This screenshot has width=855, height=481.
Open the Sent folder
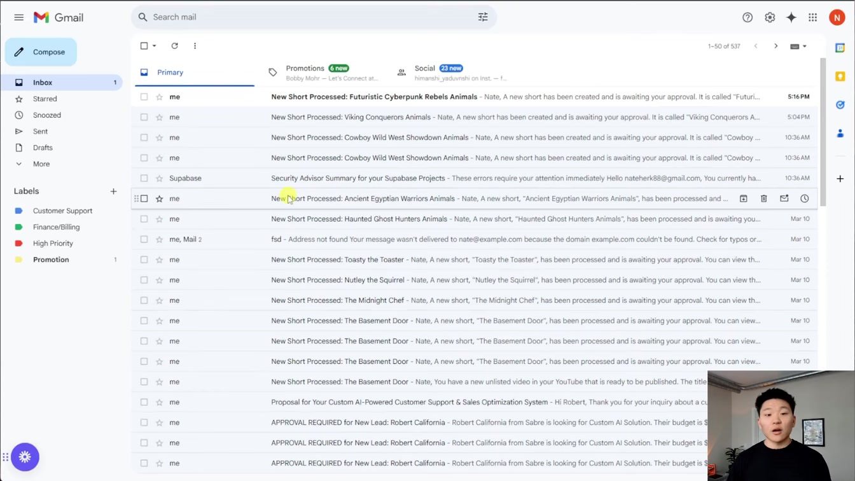tap(40, 131)
